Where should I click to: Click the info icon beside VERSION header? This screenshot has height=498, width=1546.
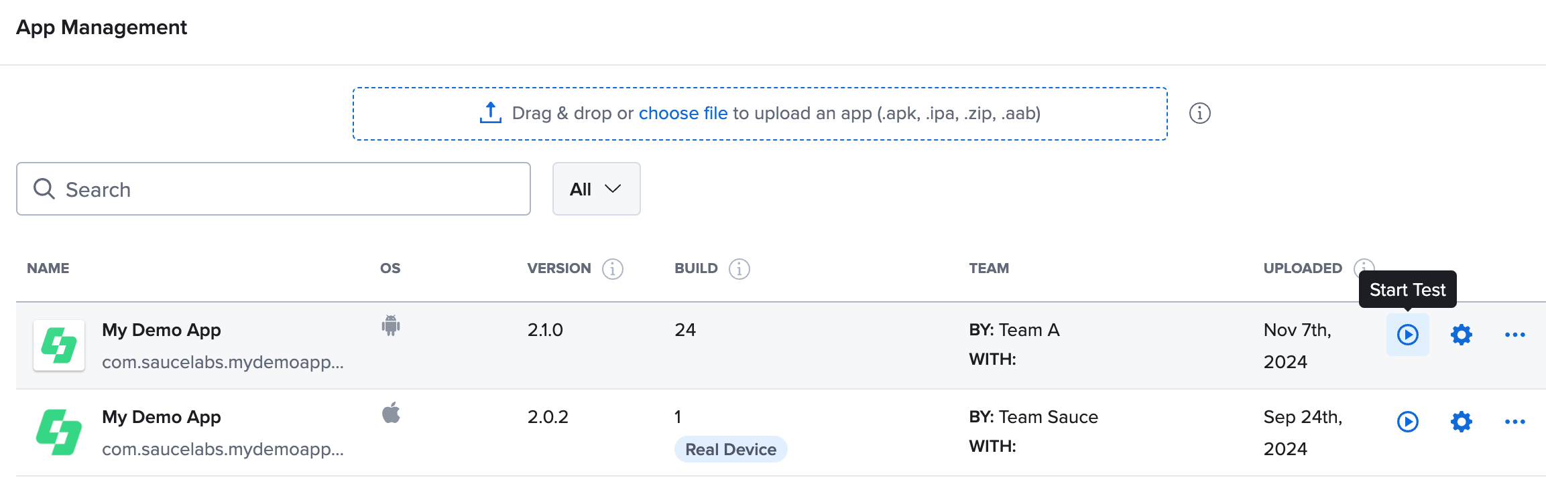click(x=612, y=268)
